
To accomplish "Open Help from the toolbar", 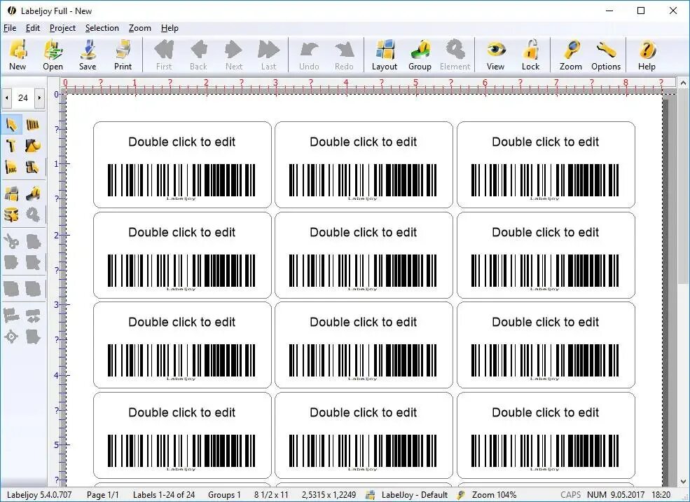I will tap(647, 55).
